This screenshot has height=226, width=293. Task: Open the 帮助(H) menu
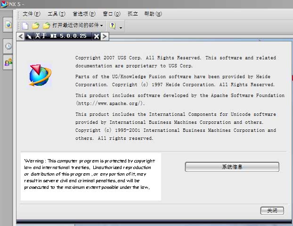[x=153, y=14]
